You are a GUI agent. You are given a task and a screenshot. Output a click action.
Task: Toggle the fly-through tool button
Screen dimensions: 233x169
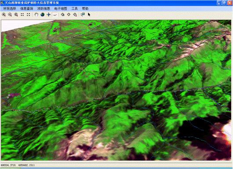[x=55, y=15]
